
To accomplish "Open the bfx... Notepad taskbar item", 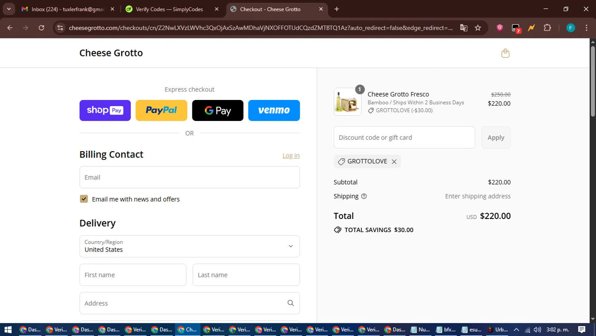I will click(446, 330).
